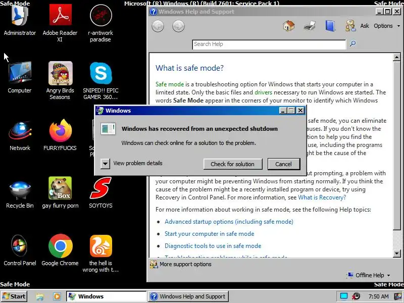
Task: Launch Google Chrome from the desktop
Action: point(60,250)
